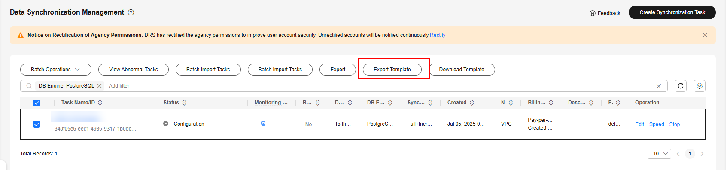The height and width of the screenshot is (170, 727).
Task: Clear all filters in search bar
Action: tap(658, 86)
